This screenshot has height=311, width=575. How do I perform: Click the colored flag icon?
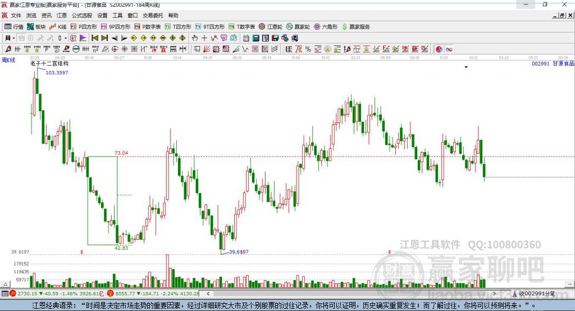(x=83, y=38)
